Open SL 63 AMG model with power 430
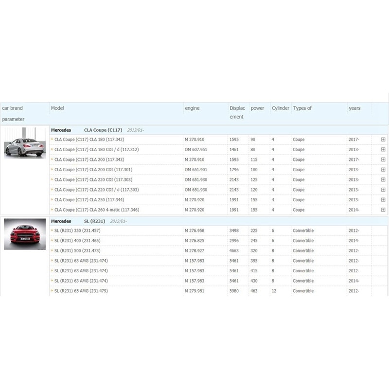 tap(81, 281)
